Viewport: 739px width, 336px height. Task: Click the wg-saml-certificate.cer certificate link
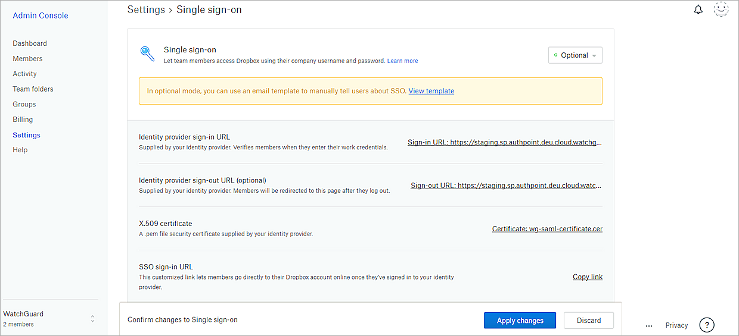pyautogui.click(x=547, y=228)
